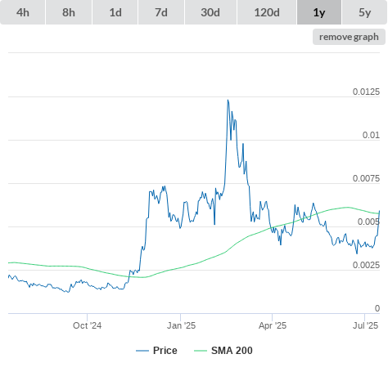388x372 pixels.
Task: Click the blue Price legend line marker
Action: (142, 351)
